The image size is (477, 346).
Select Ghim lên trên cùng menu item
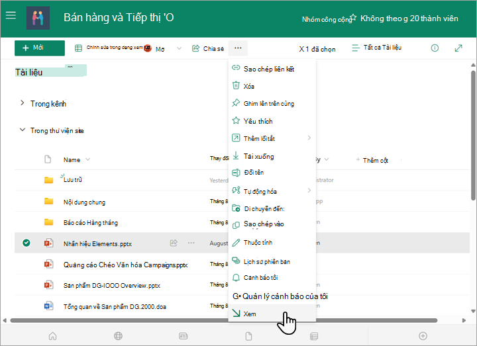point(272,103)
